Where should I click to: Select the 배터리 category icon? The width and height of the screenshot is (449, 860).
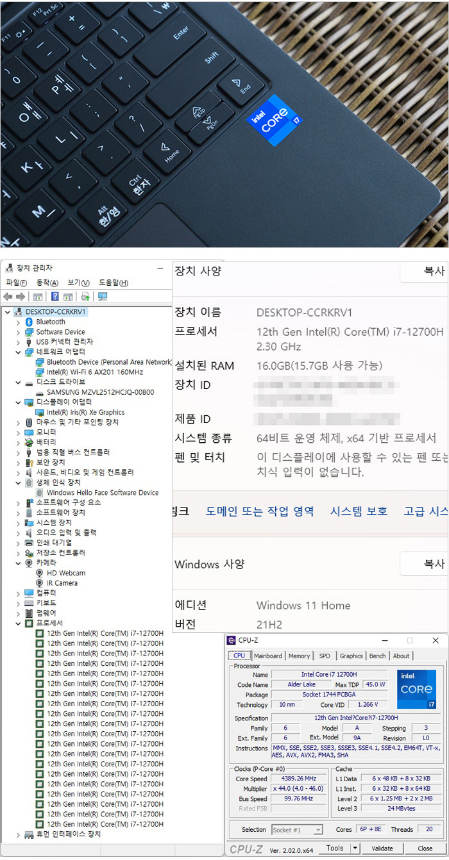[29, 442]
